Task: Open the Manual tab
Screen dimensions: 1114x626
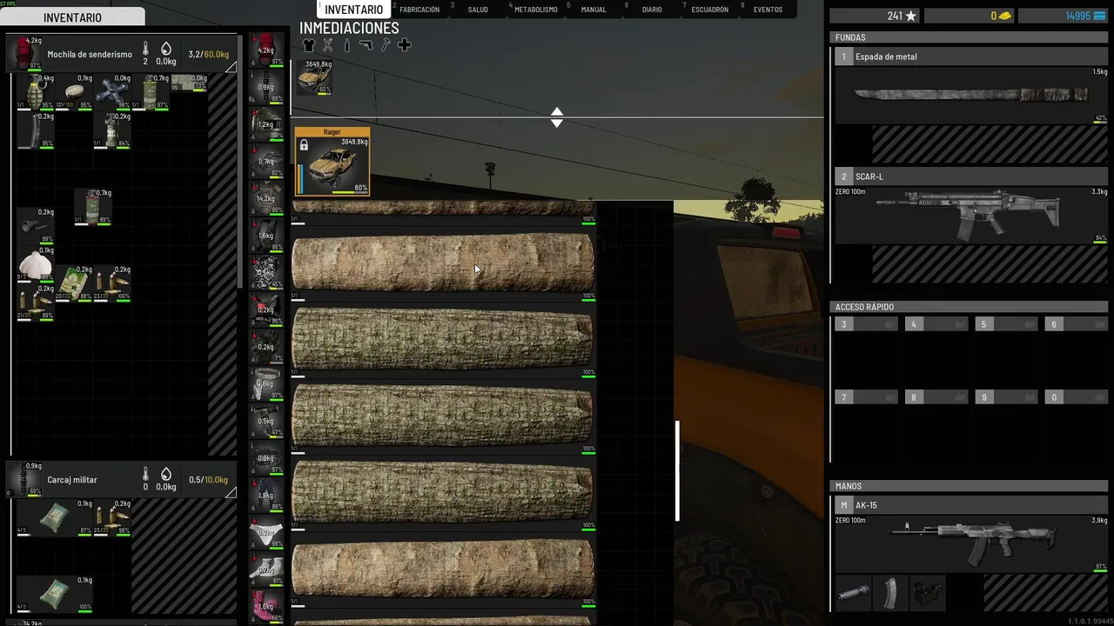Action: 594,10
